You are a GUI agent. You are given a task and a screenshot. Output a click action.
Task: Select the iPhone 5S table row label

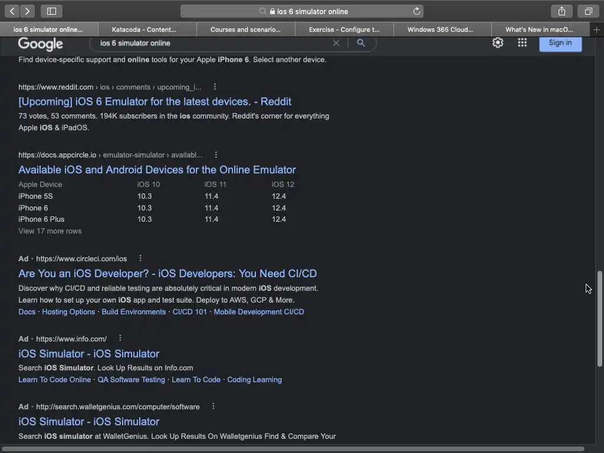click(35, 196)
